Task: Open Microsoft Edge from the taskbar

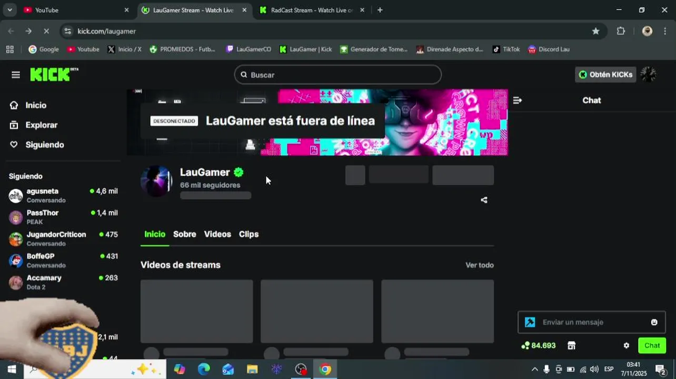Action: pos(204,369)
